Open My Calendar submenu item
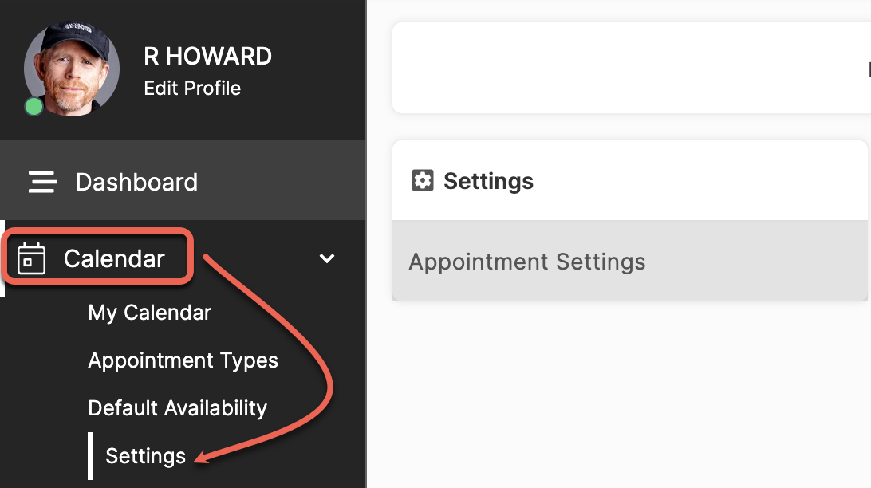Viewport: 871px width, 488px height. (x=149, y=313)
